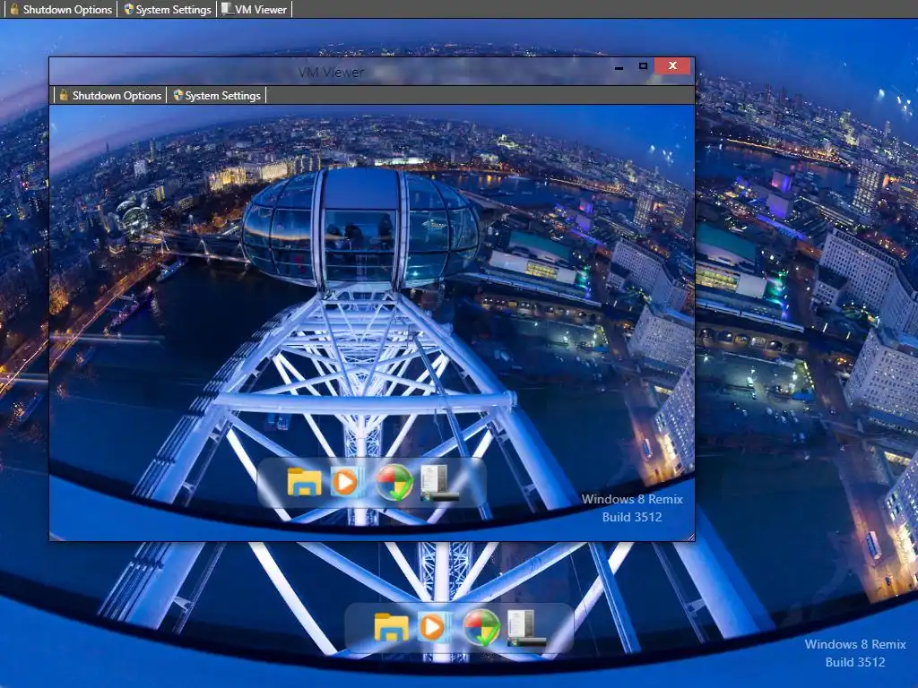Click the VM Viewer window title bar text
This screenshot has height=688, width=918.
(x=331, y=72)
